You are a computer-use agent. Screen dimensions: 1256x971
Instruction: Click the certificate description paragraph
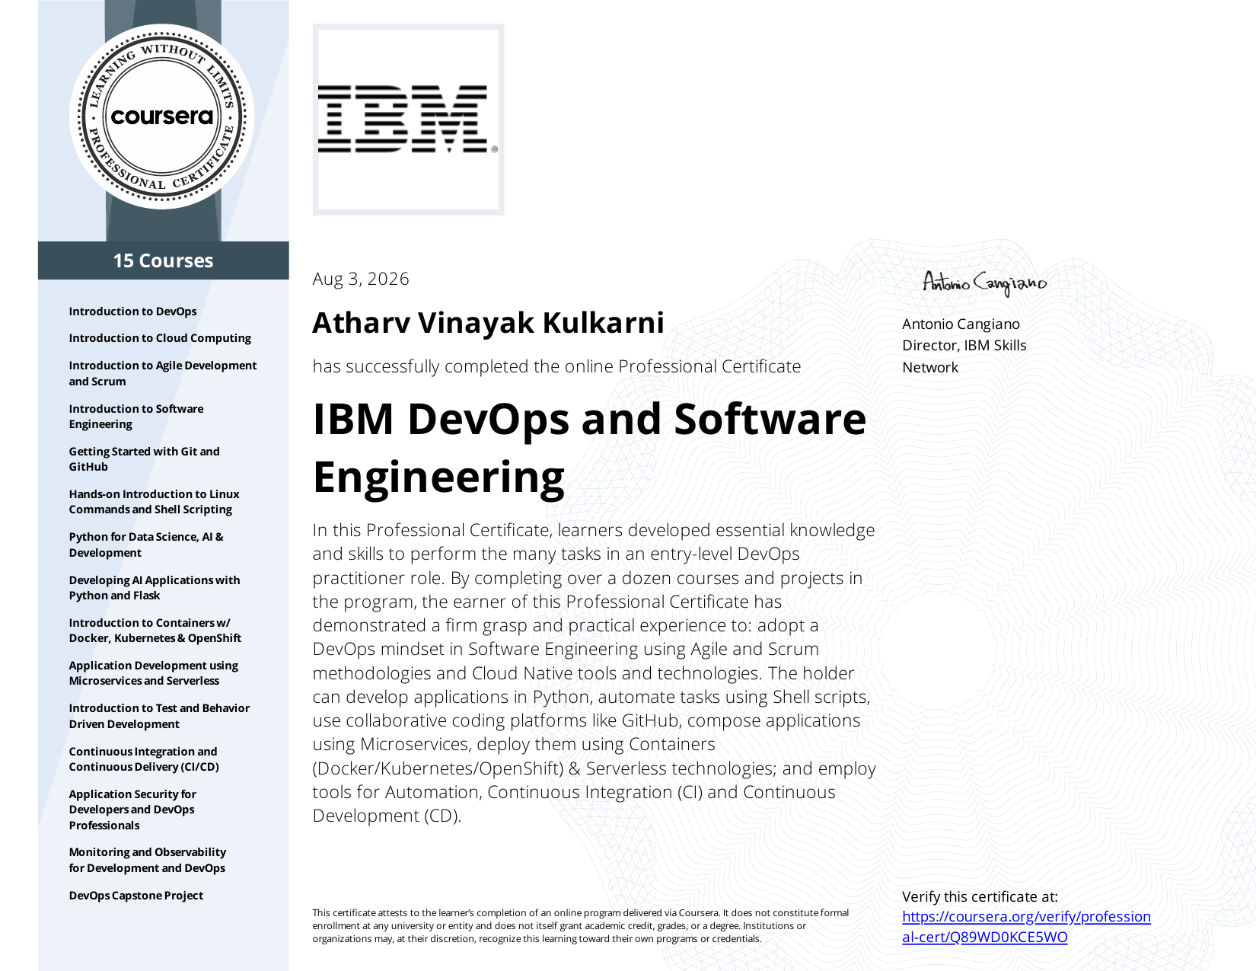click(x=594, y=672)
